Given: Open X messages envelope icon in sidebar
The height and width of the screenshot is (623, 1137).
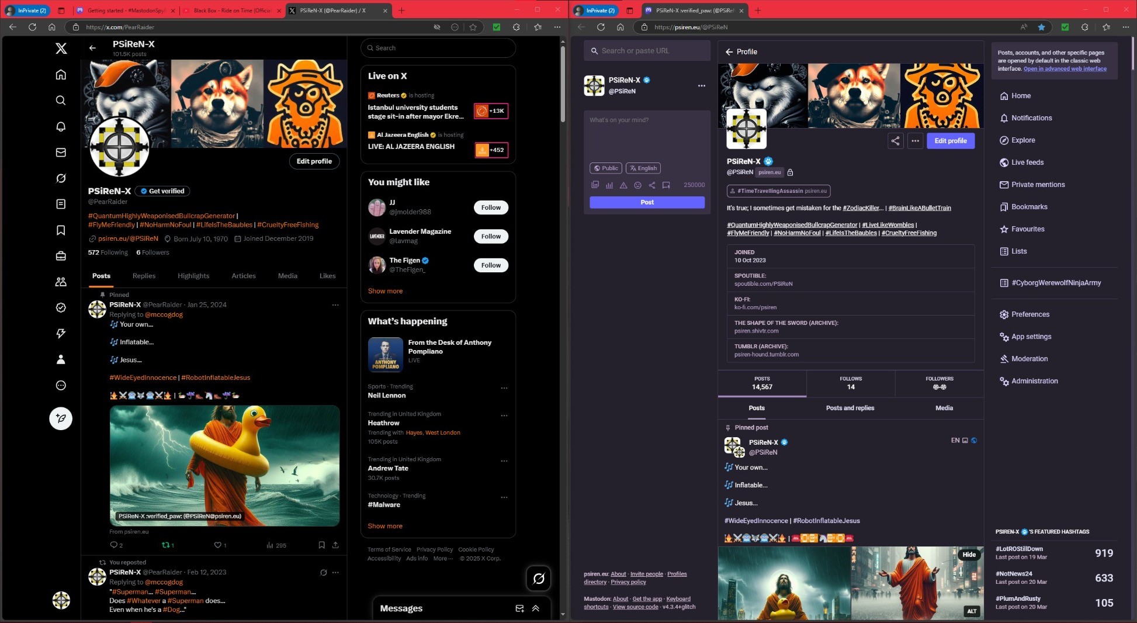Looking at the screenshot, I should click(61, 153).
